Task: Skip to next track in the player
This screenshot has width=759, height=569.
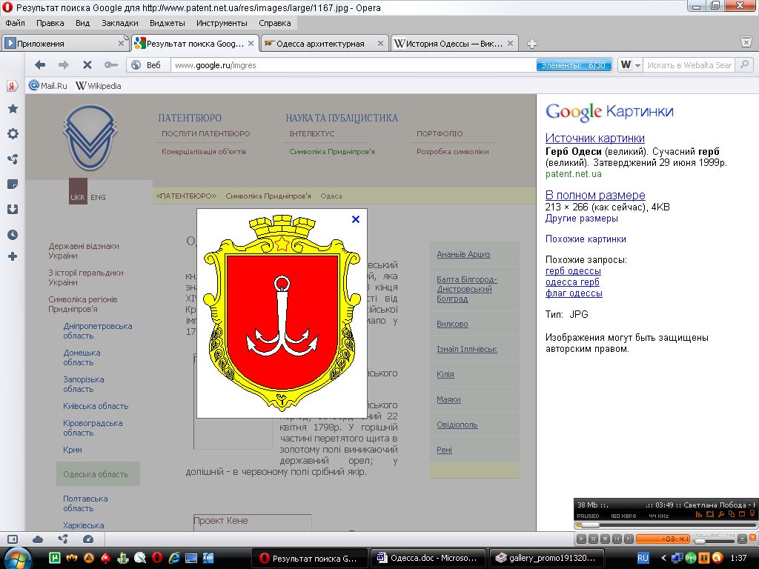Action: pyautogui.click(x=629, y=539)
